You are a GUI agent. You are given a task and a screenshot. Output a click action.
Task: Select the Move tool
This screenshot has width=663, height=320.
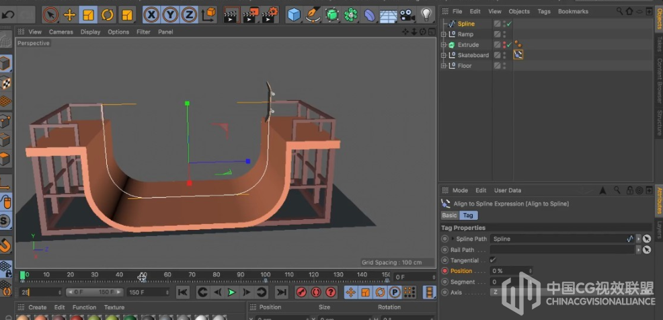[69, 15]
